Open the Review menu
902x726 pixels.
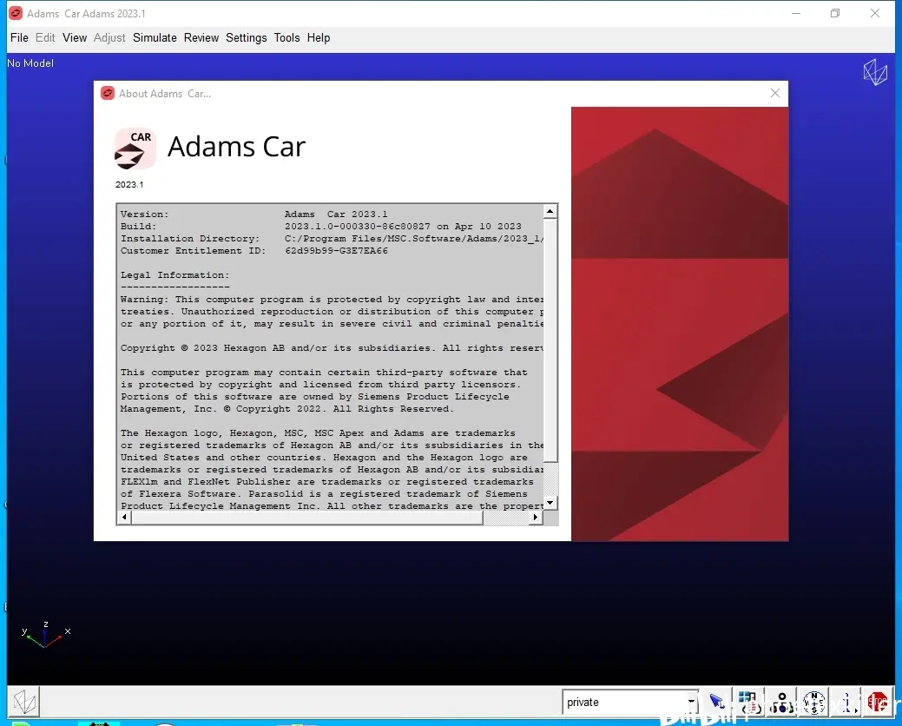click(201, 38)
